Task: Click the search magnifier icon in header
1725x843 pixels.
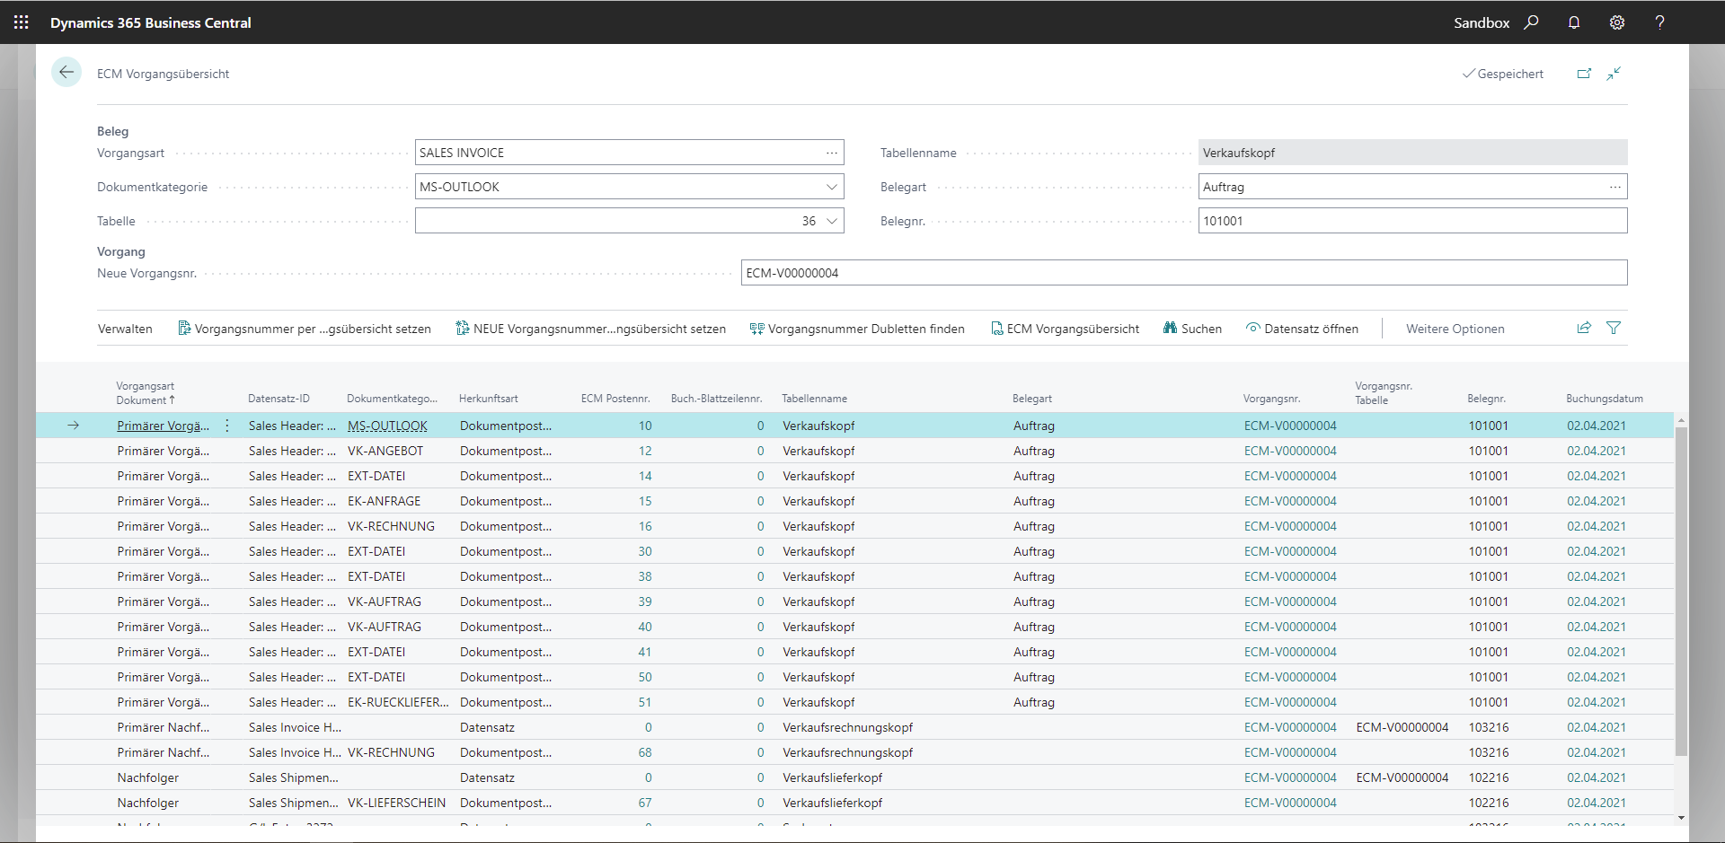Action: point(1532,22)
